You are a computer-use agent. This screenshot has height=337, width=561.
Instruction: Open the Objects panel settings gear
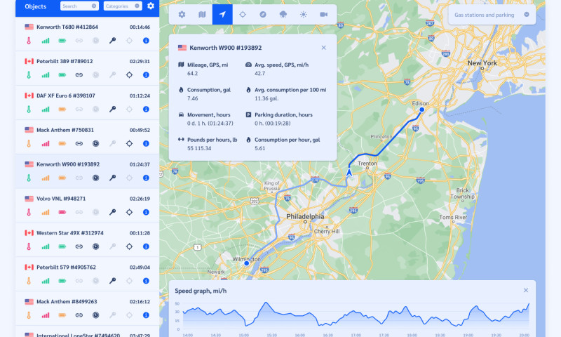click(x=151, y=6)
